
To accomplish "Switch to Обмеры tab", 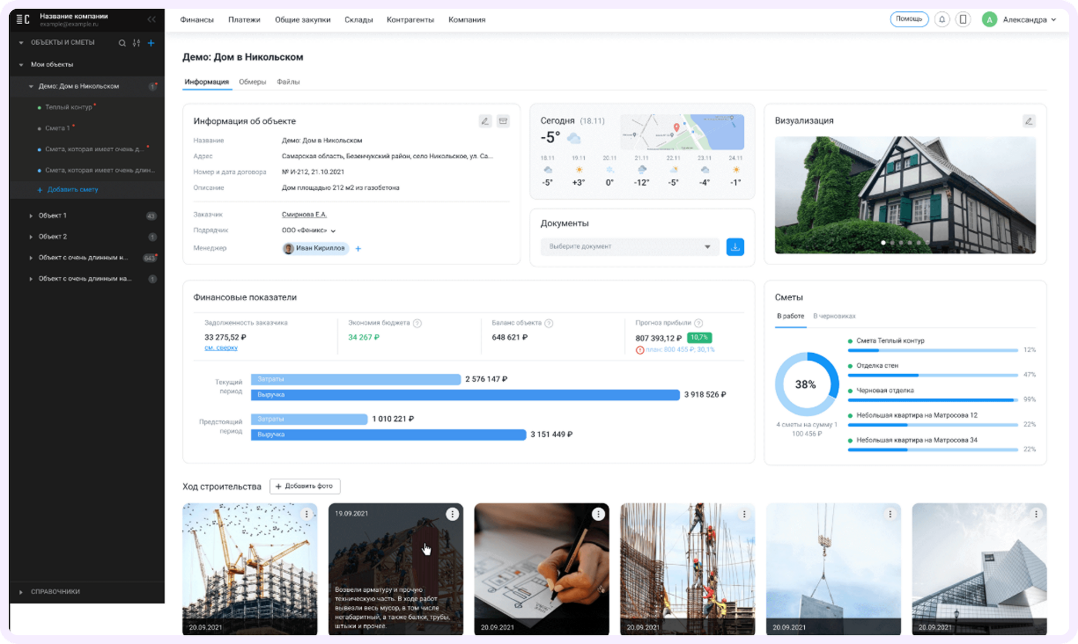I will (x=252, y=82).
